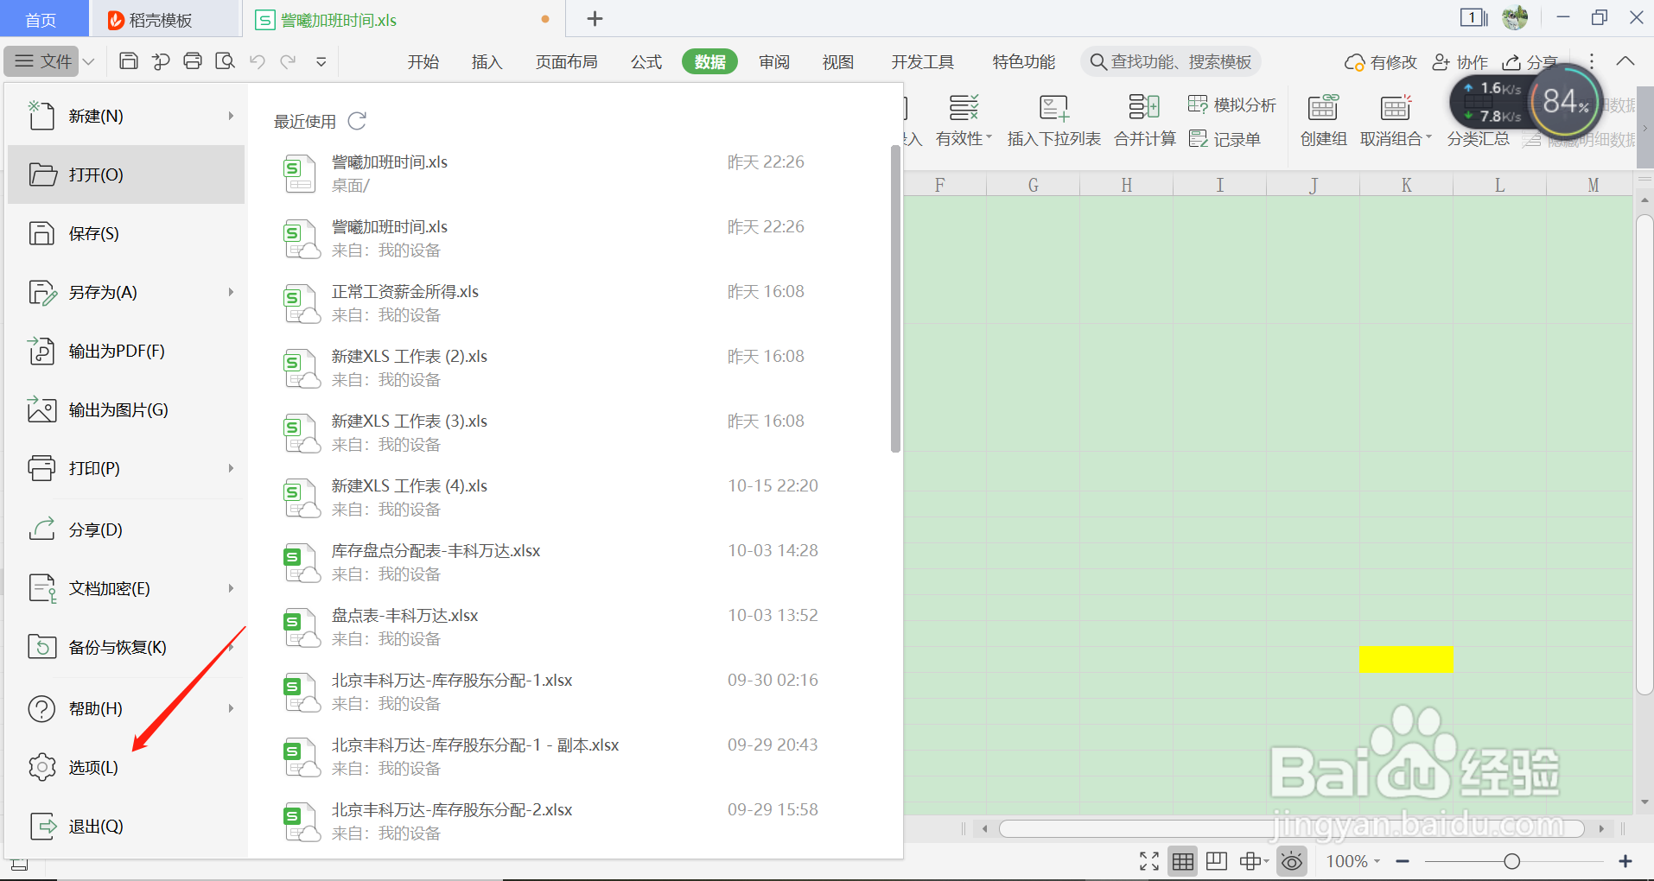
Task: Switch to the 开发工具 ribbon tab
Action: pyautogui.click(x=922, y=61)
